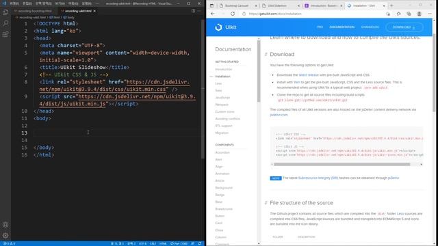Click the jsDelivr.com link
Viewport: 438px width, 246px height.
click(x=279, y=115)
